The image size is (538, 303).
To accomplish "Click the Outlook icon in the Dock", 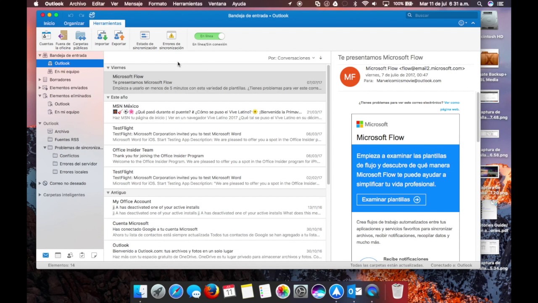I will point(354,291).
